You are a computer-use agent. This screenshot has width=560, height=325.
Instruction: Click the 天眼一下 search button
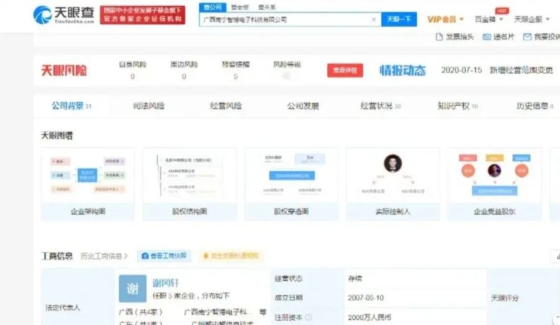(x=399, y=19)
